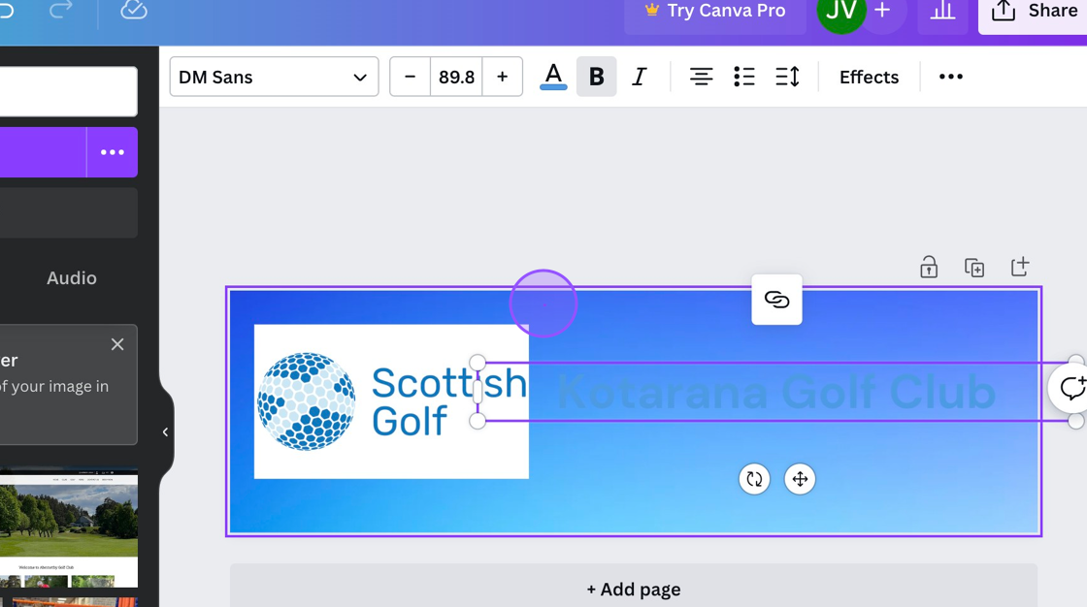The image size is (1087, 607).
Task: Open ellipsis menu on purple button
Action: 113,152
